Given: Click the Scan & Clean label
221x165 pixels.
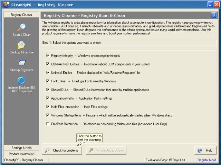Looking at the screenshot, I should point(21,35).
